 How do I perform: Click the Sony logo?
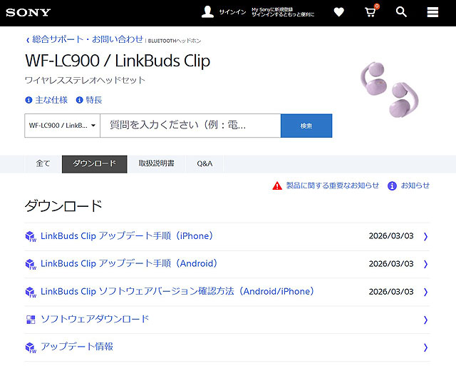[x=28, y=12]
